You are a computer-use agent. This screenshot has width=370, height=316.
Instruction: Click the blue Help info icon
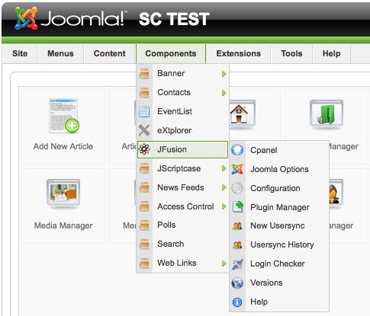(x=237, y=302)
